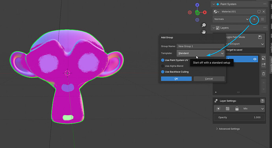This screenshot has height=148, width=272.
Task: Click the Paint System panel drag grip
Action: [x=265, y=4]
